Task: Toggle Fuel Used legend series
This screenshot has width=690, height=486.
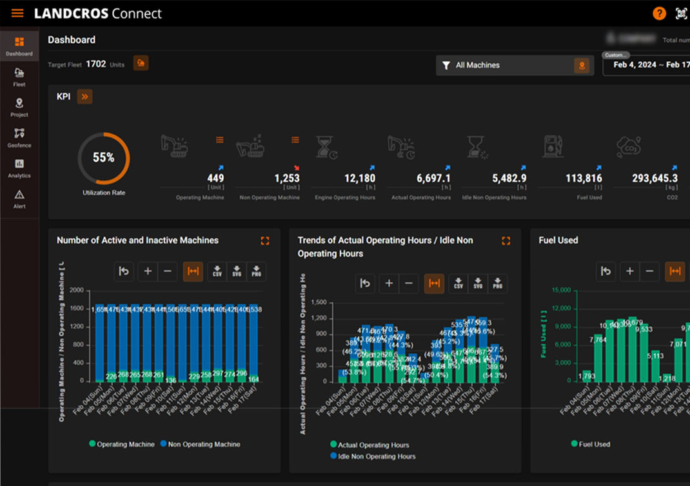Action: [x=591, y=444]
